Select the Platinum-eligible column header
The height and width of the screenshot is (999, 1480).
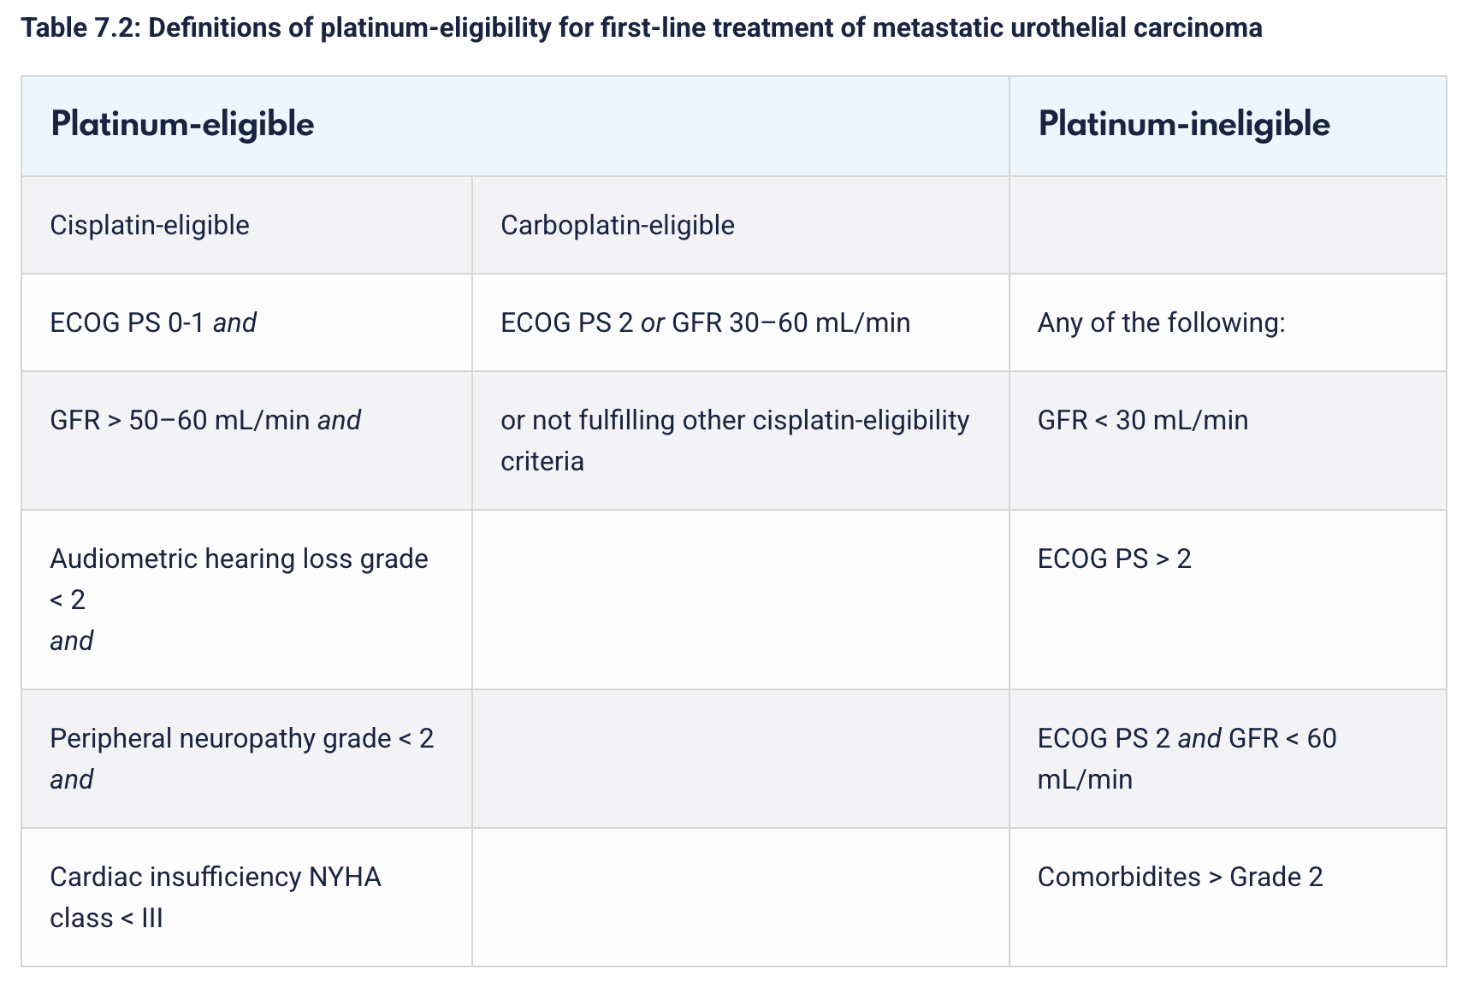click(x=182, y=125)
